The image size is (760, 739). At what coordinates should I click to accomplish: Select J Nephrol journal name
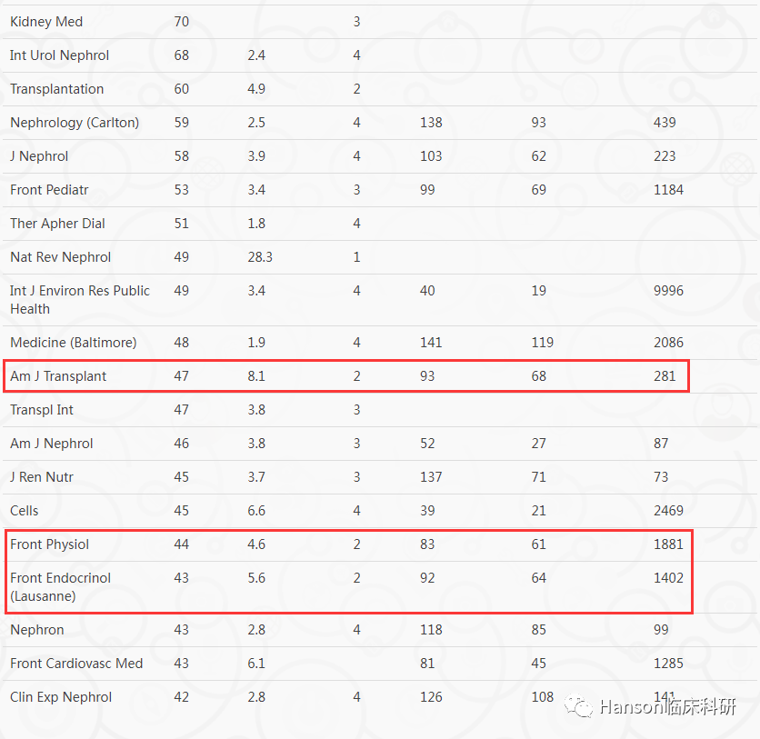point(39,156)
